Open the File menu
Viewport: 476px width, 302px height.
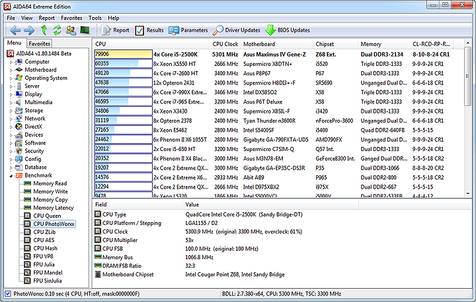[x=11, y=18]
